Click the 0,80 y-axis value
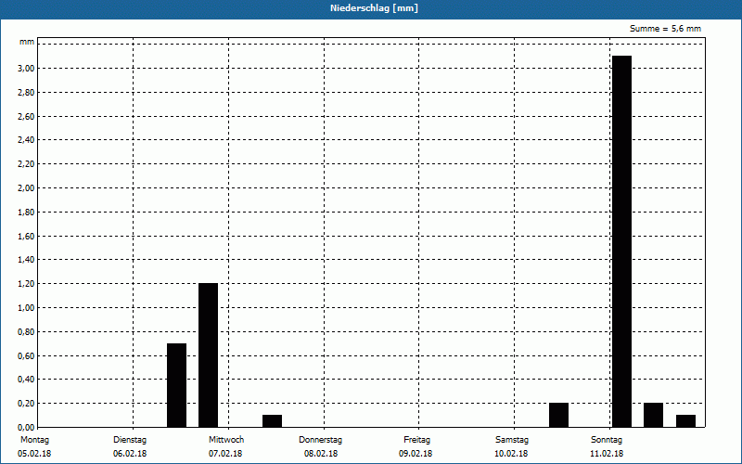This screenshot has height=464, width=742. [x=26, y=332]
